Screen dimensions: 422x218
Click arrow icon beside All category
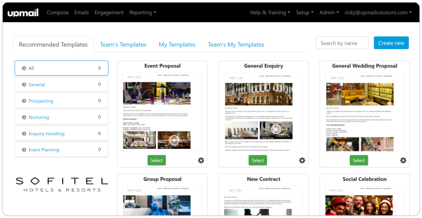point(24,68)
